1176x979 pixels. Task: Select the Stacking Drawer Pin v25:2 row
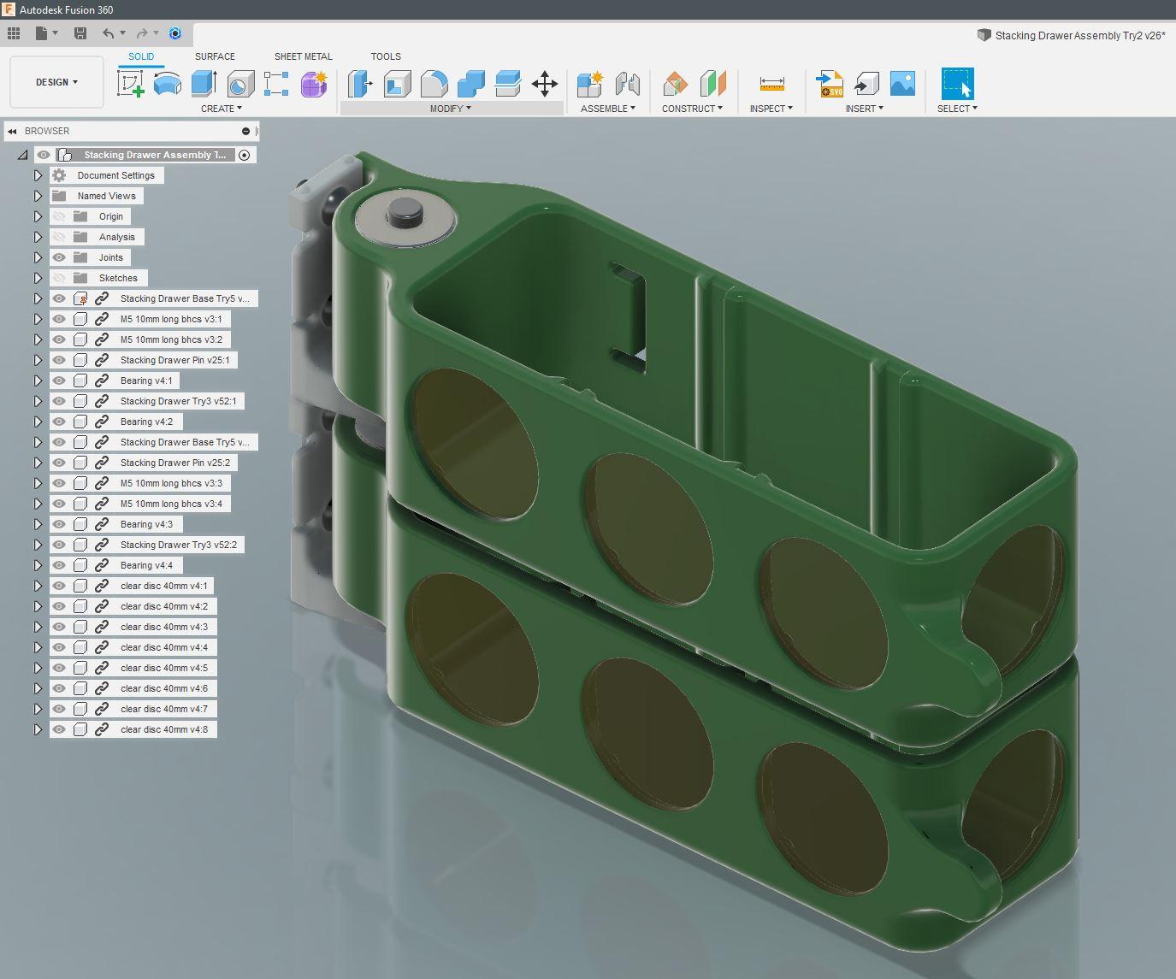(x=144, y=463)
